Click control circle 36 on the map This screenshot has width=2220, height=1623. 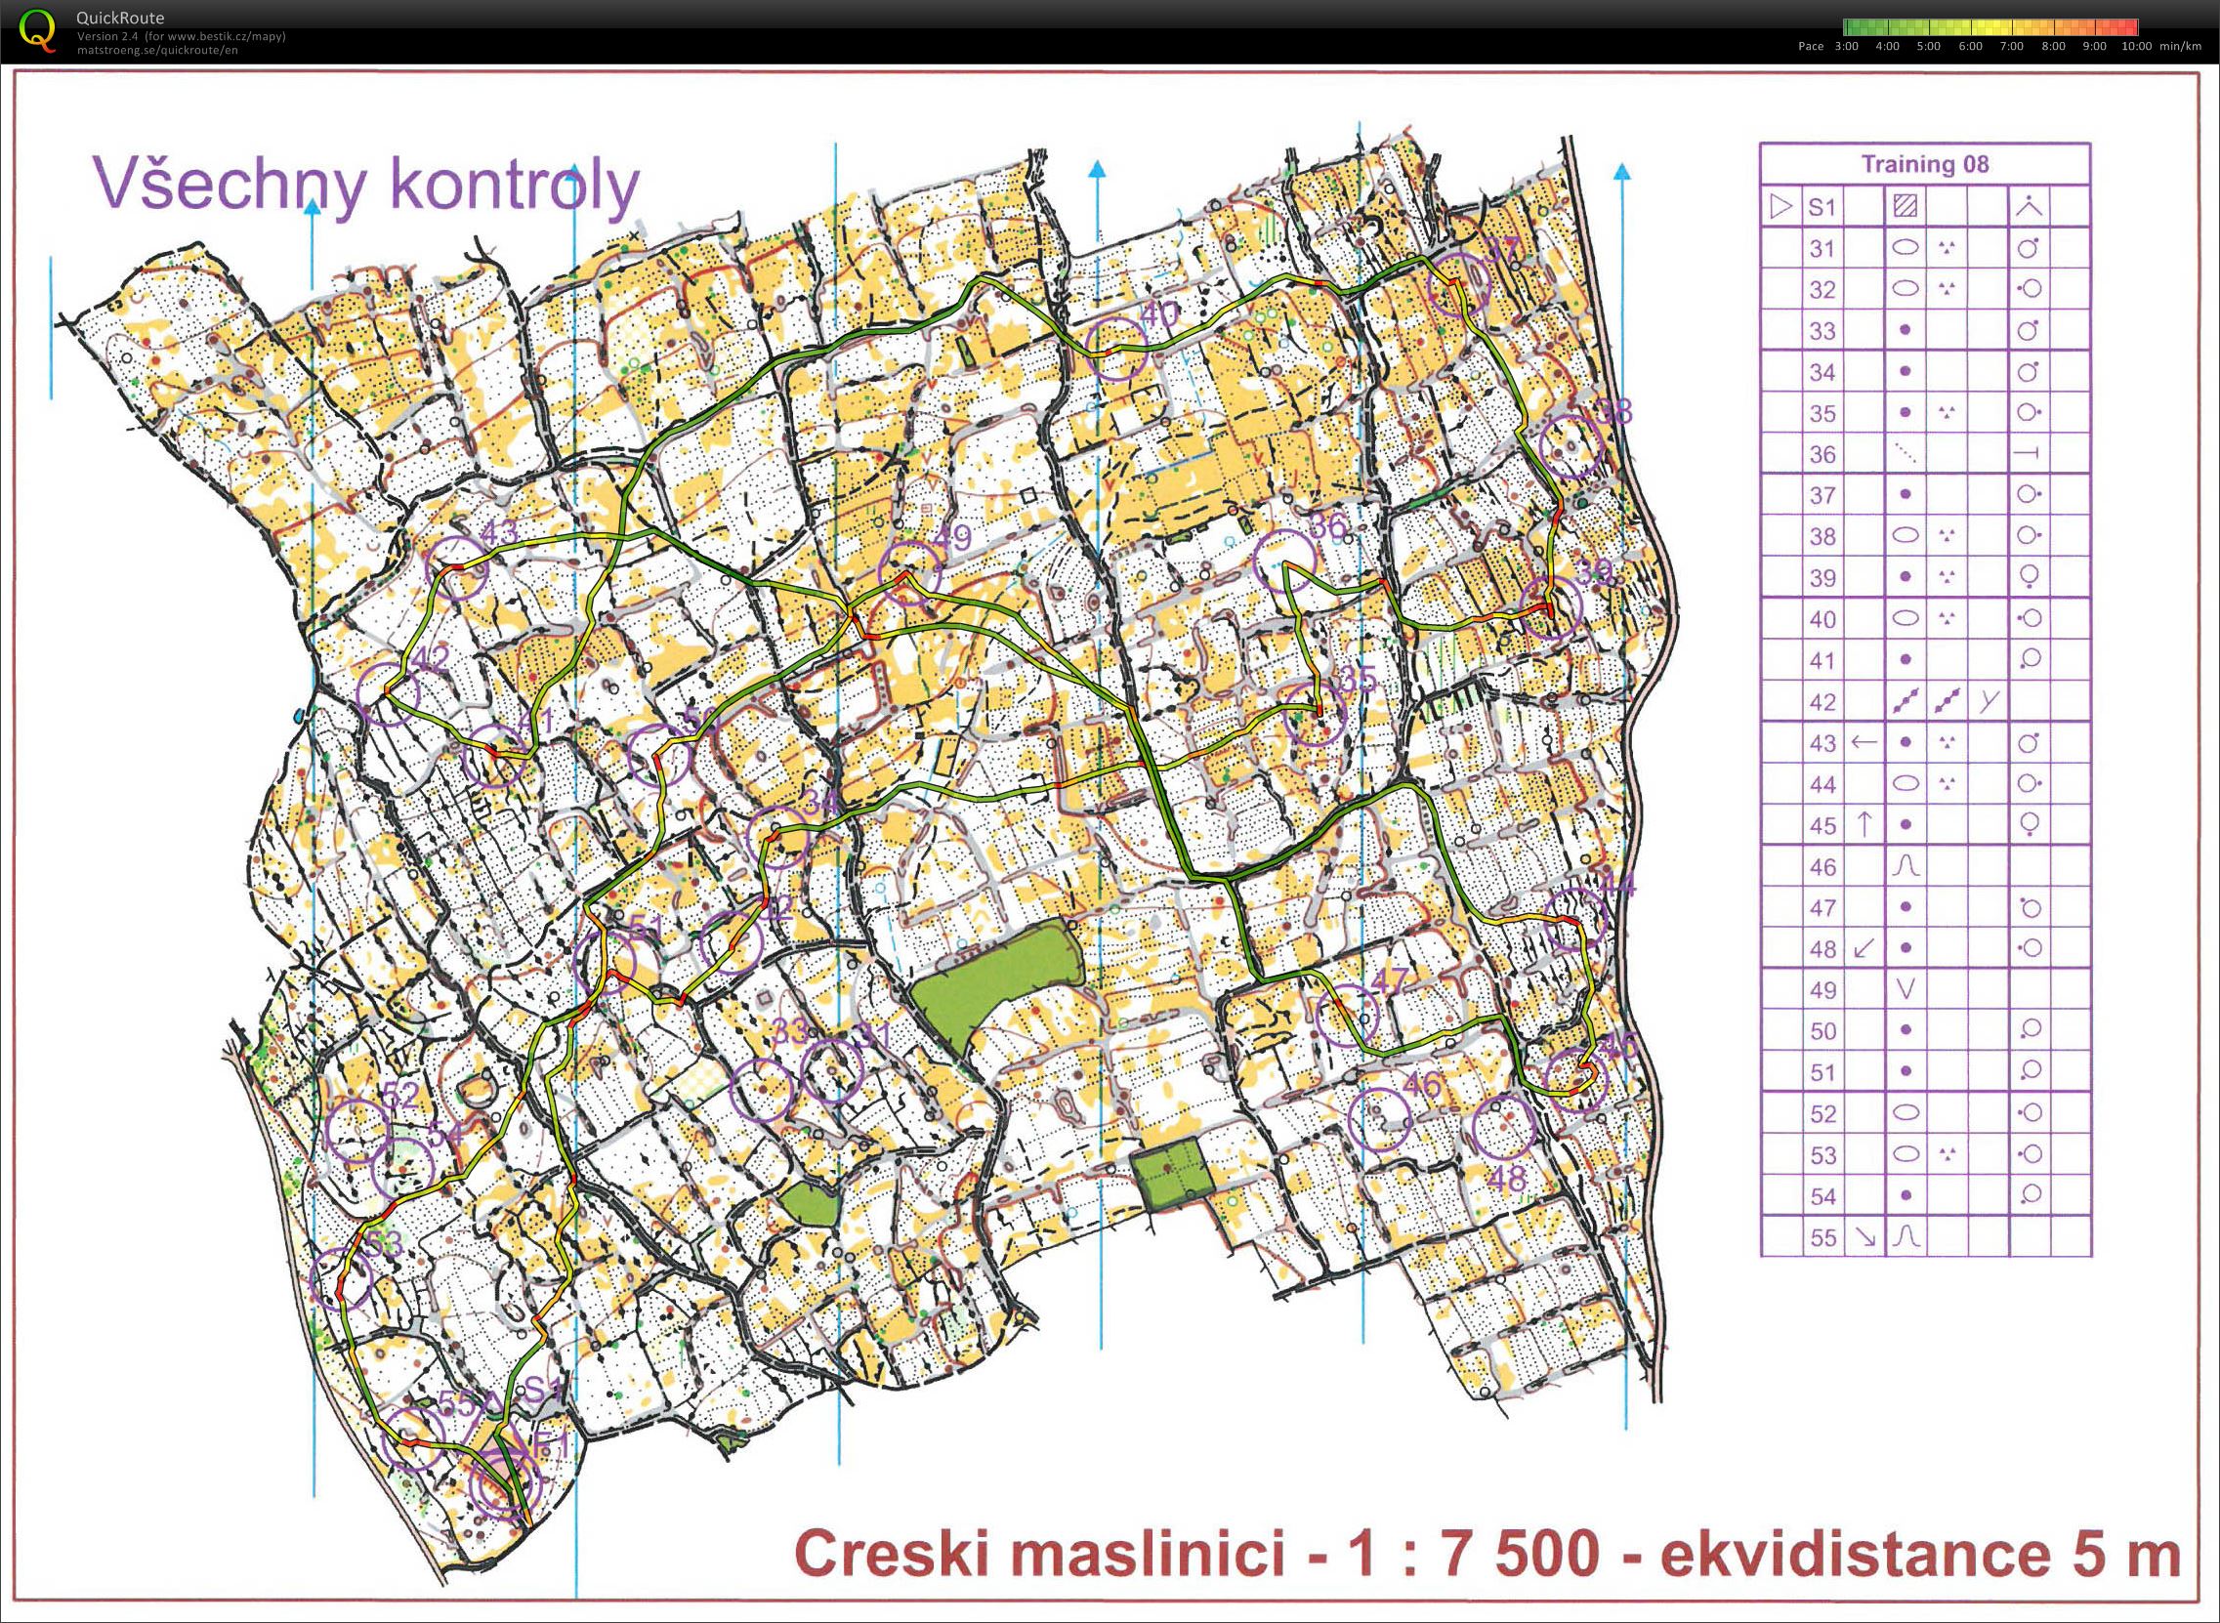1286,559
